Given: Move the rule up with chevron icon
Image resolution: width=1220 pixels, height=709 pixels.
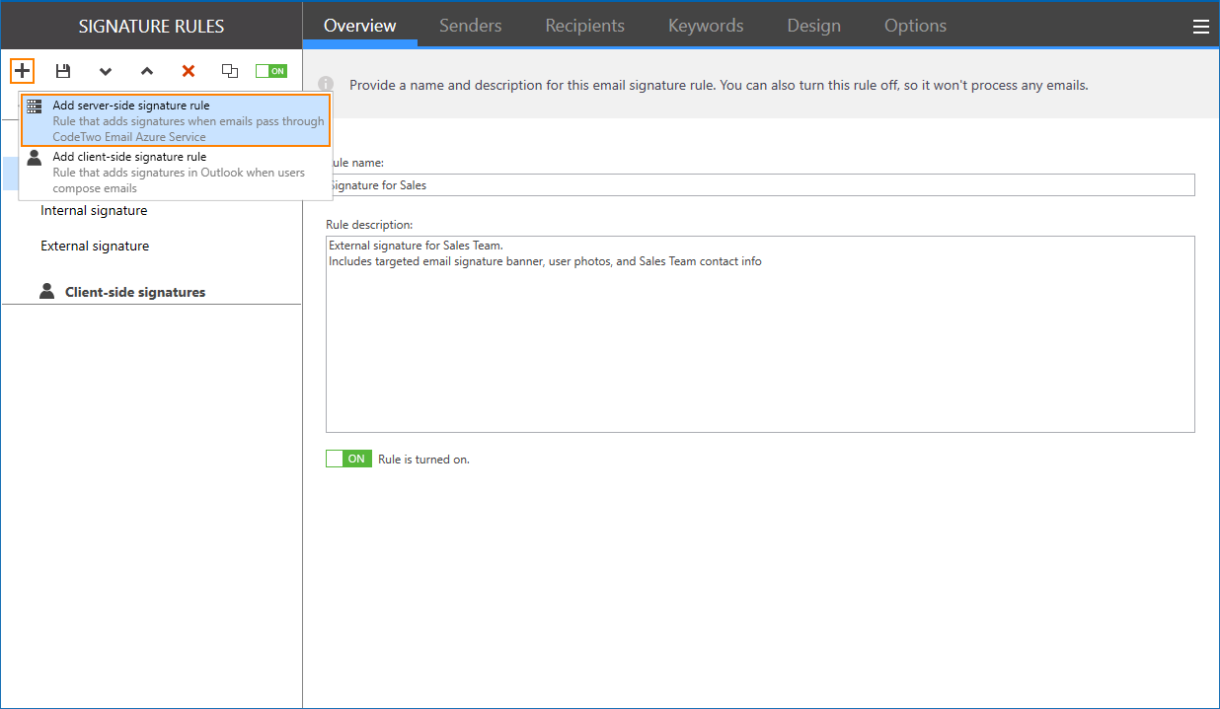Looking at the screenshot, I should click(146, 70).
